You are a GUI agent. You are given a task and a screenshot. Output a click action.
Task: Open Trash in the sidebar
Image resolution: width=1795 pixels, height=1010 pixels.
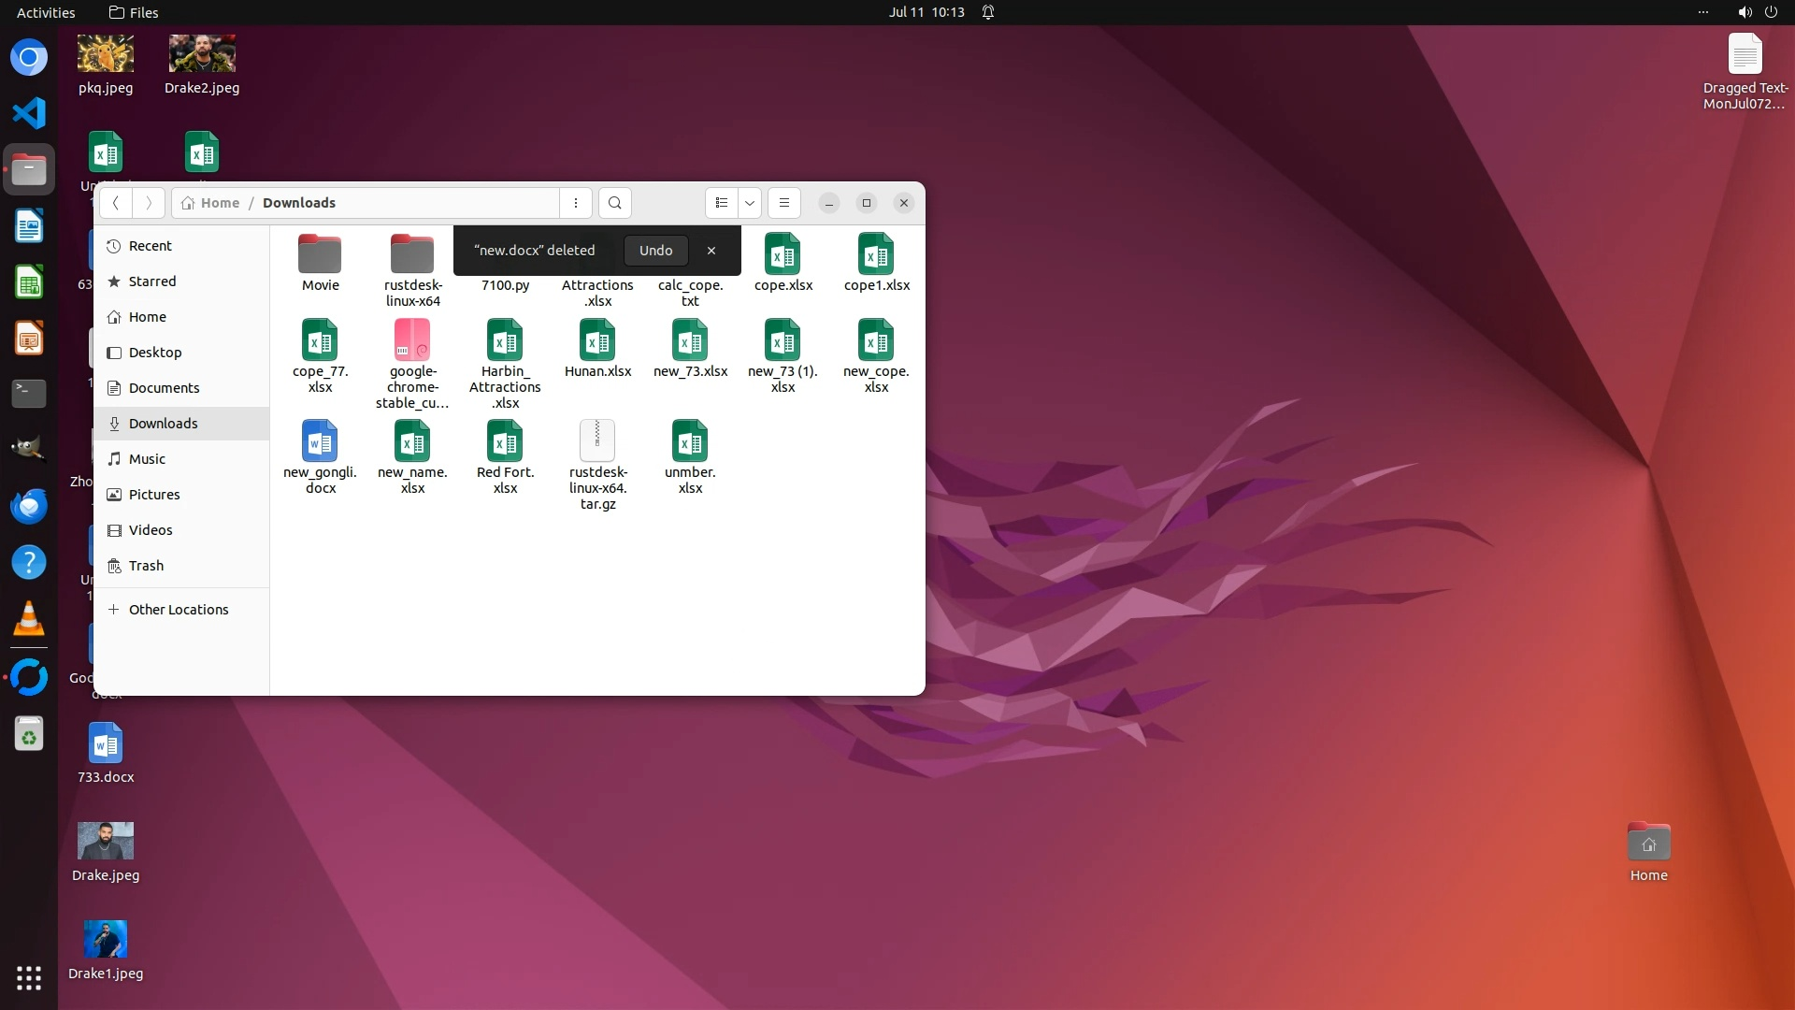point(146,566)
